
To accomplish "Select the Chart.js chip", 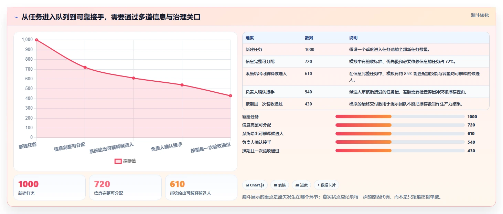I will click(x=255, y=185).
